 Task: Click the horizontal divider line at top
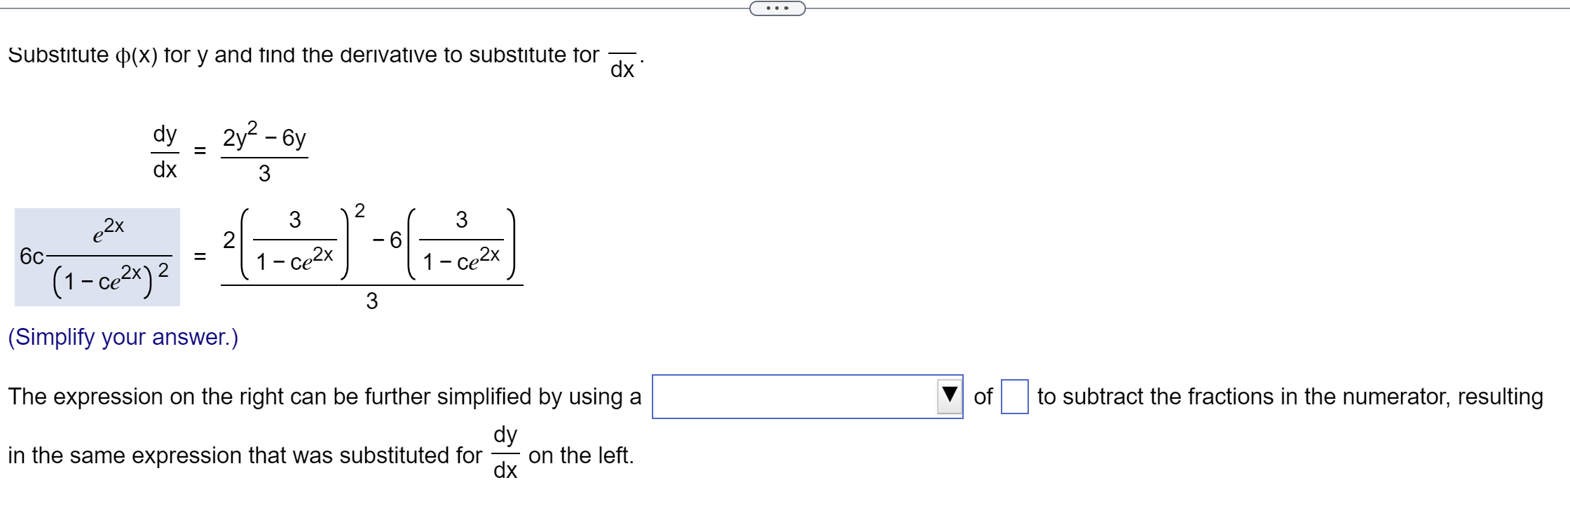[350, 8]
